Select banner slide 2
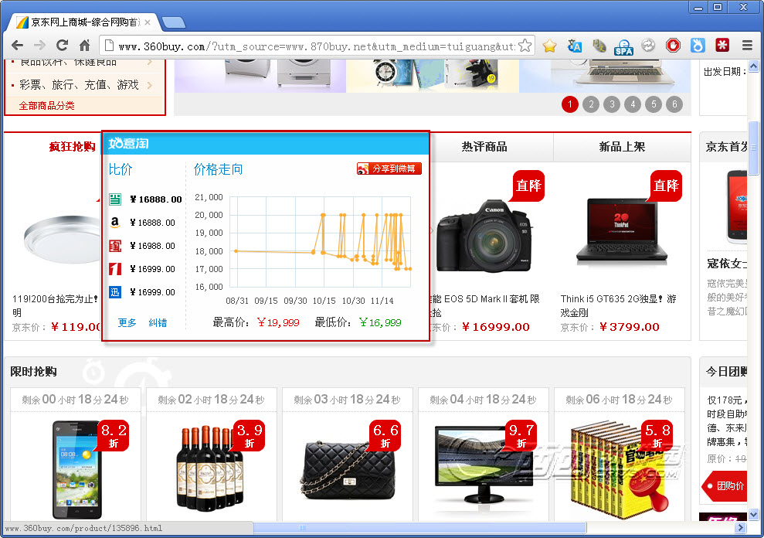The width and height of the screenshot is (764, 538). point(591,104)
